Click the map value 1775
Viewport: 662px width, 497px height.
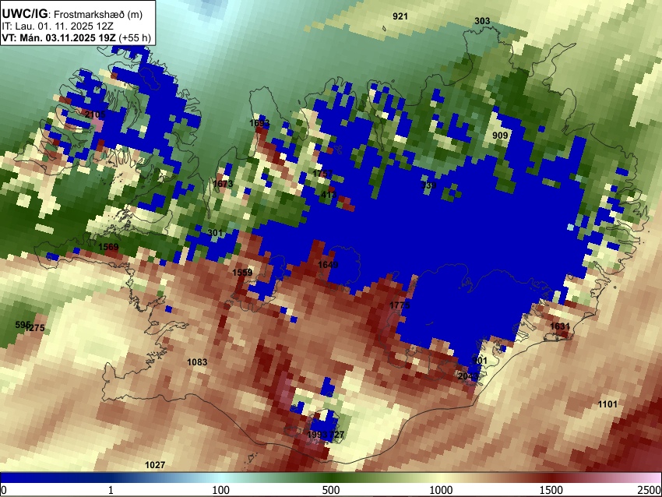click(x=400, y=305)
